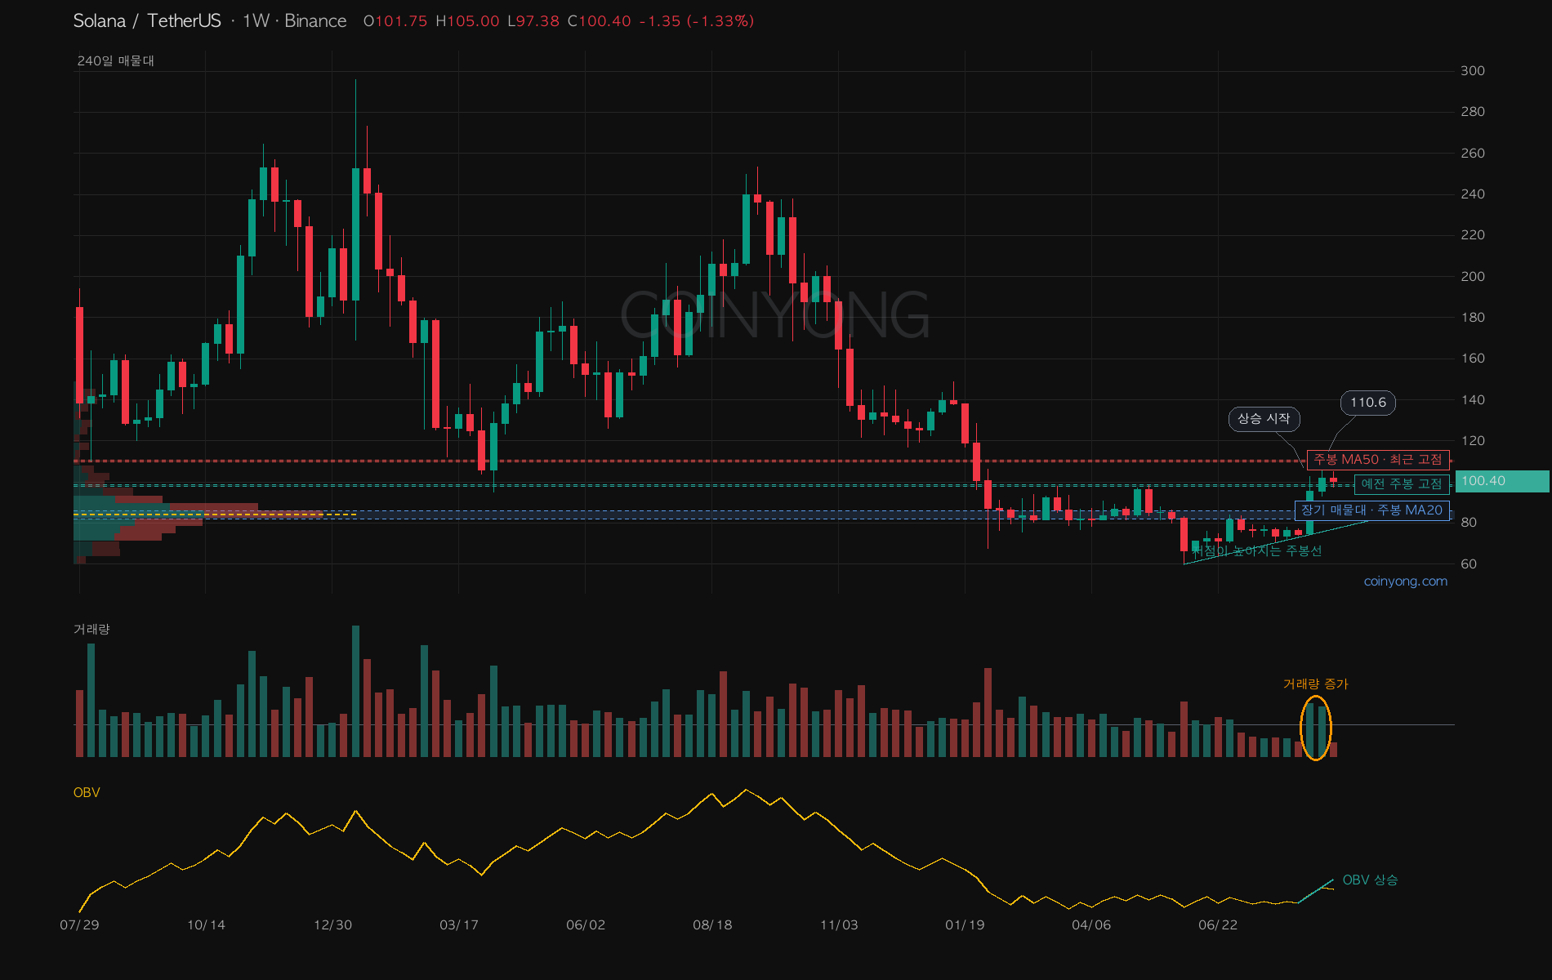
Task: Click the 180 price axis label
Action: 1473,318
